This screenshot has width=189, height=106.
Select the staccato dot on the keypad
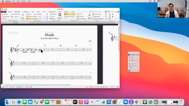pos(135,57)
